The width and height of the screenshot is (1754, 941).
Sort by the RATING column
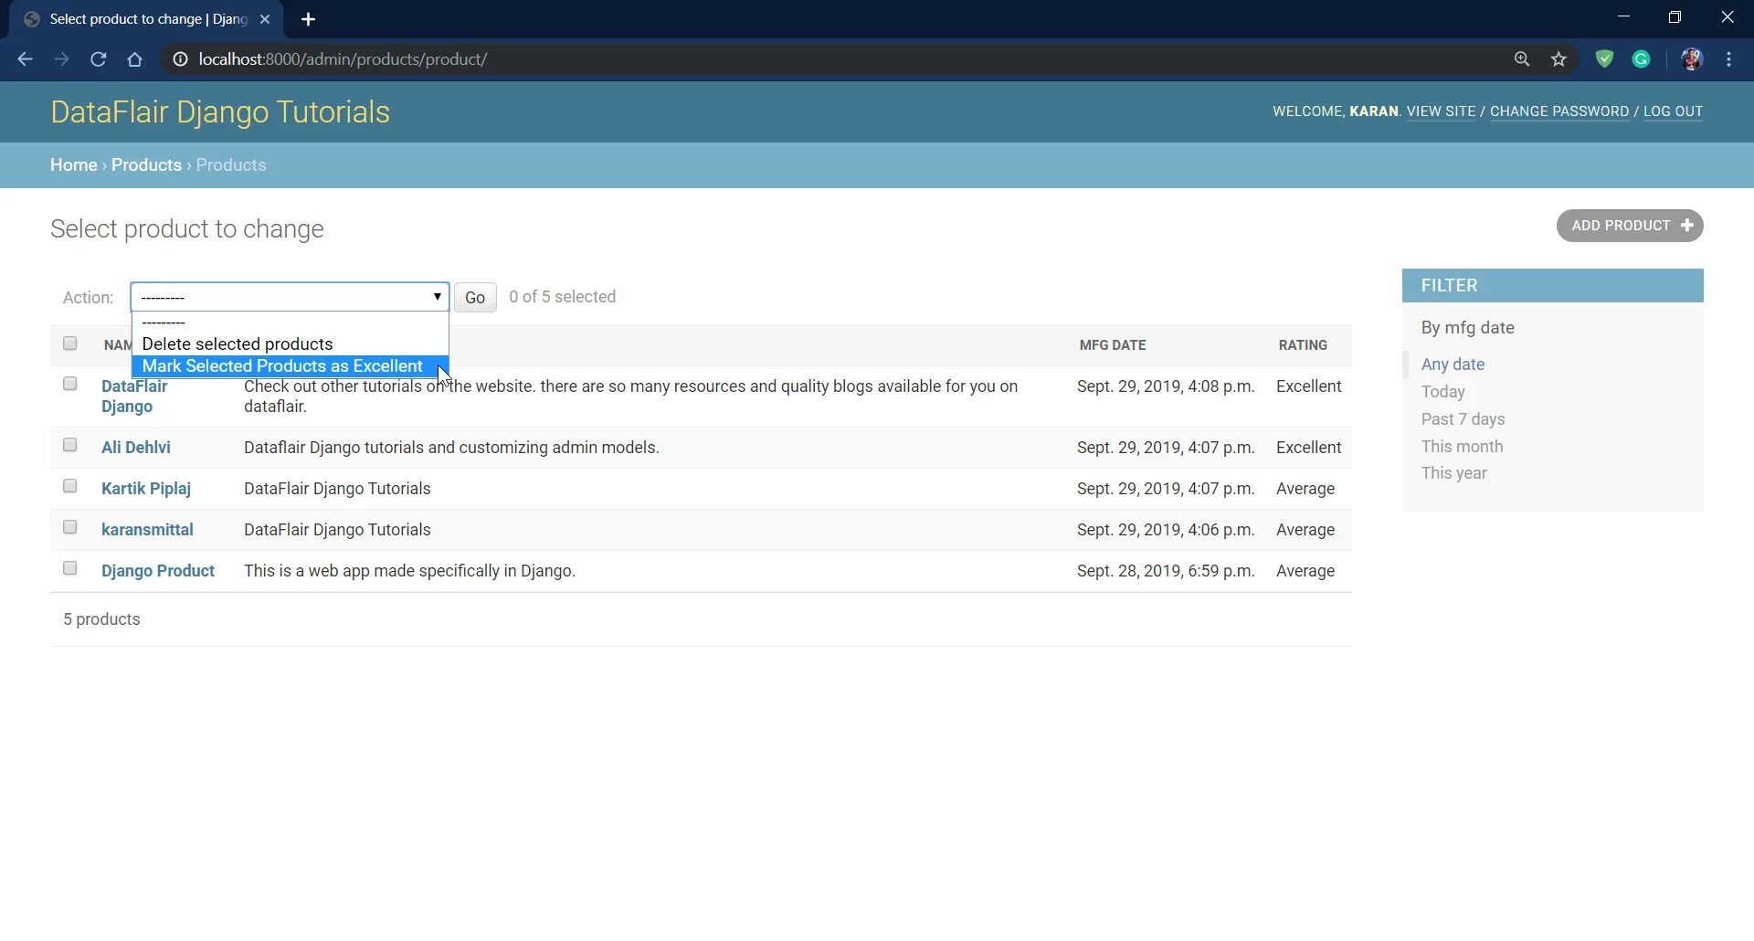[1303, 345]
